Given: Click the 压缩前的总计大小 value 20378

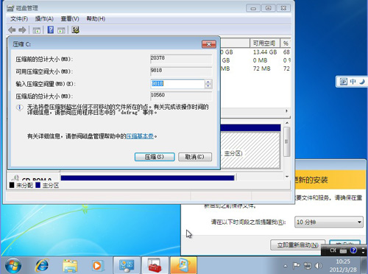Looking at the screenshot, I should (181, 59).
